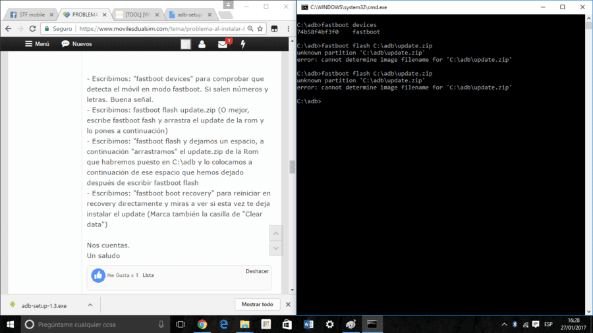
Task: Close the [TOOL] tab
Action: tap(157, 14)
